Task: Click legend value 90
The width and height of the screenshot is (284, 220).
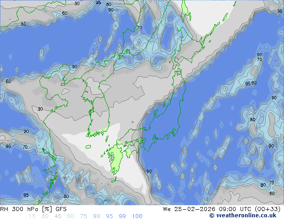Action: (x=96, y=216)
